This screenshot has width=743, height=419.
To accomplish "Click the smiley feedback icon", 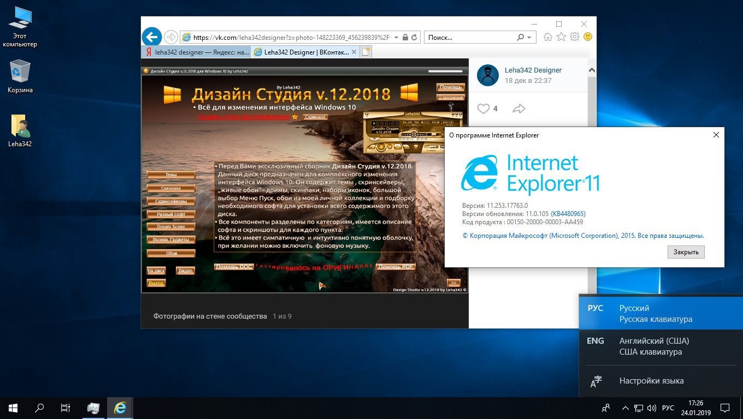I will (x=588, y=37).
